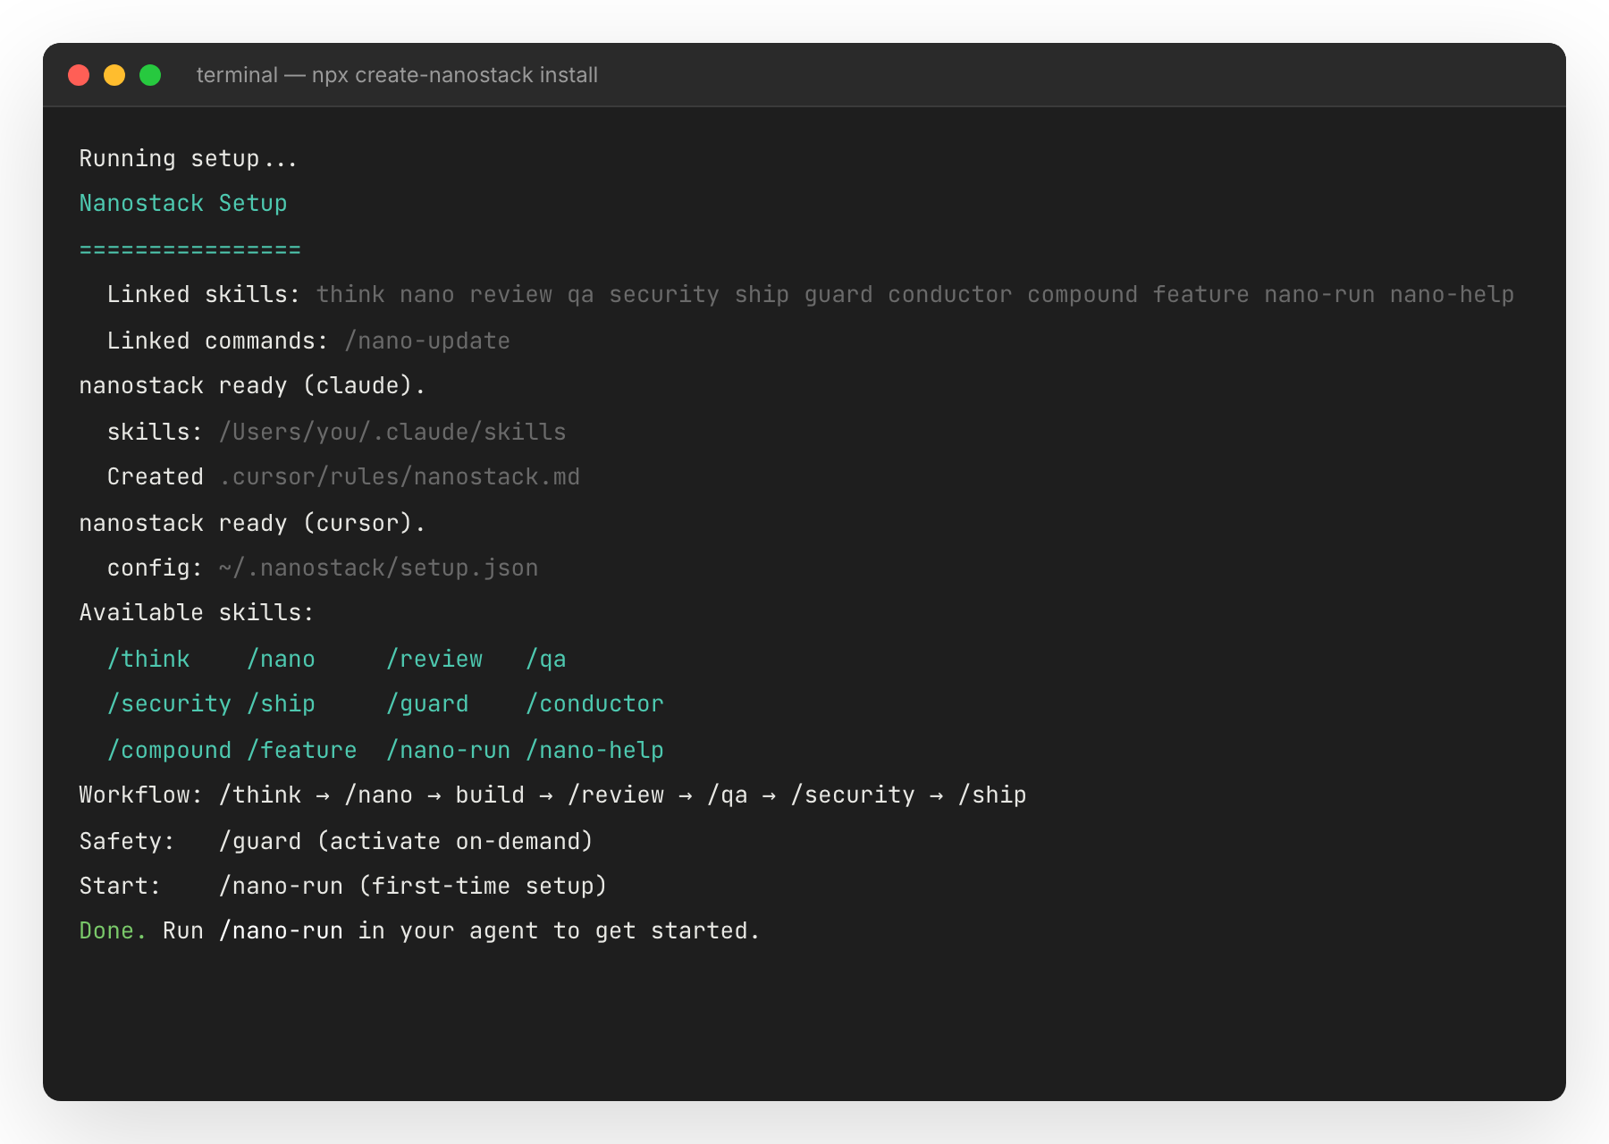
Task: Click the green '/review' skill
Action: point(434,660)
